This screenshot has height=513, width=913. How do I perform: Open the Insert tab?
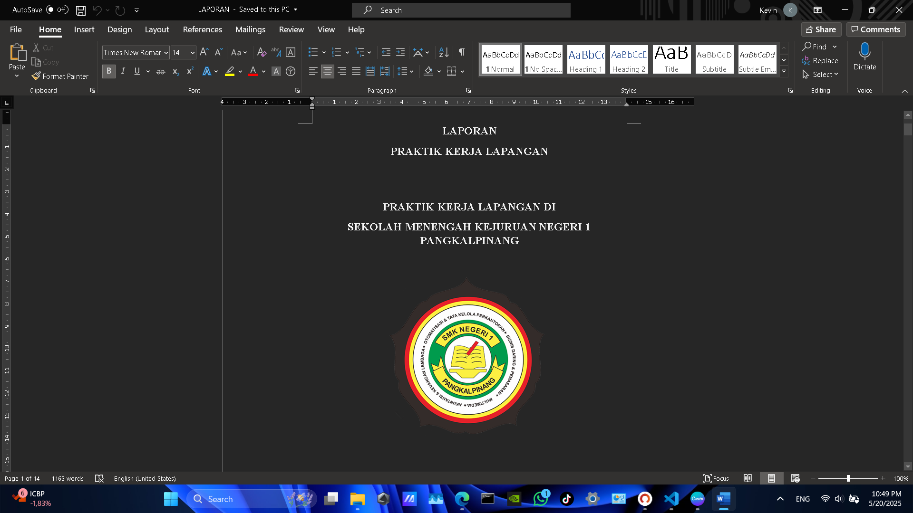point(84,29)
